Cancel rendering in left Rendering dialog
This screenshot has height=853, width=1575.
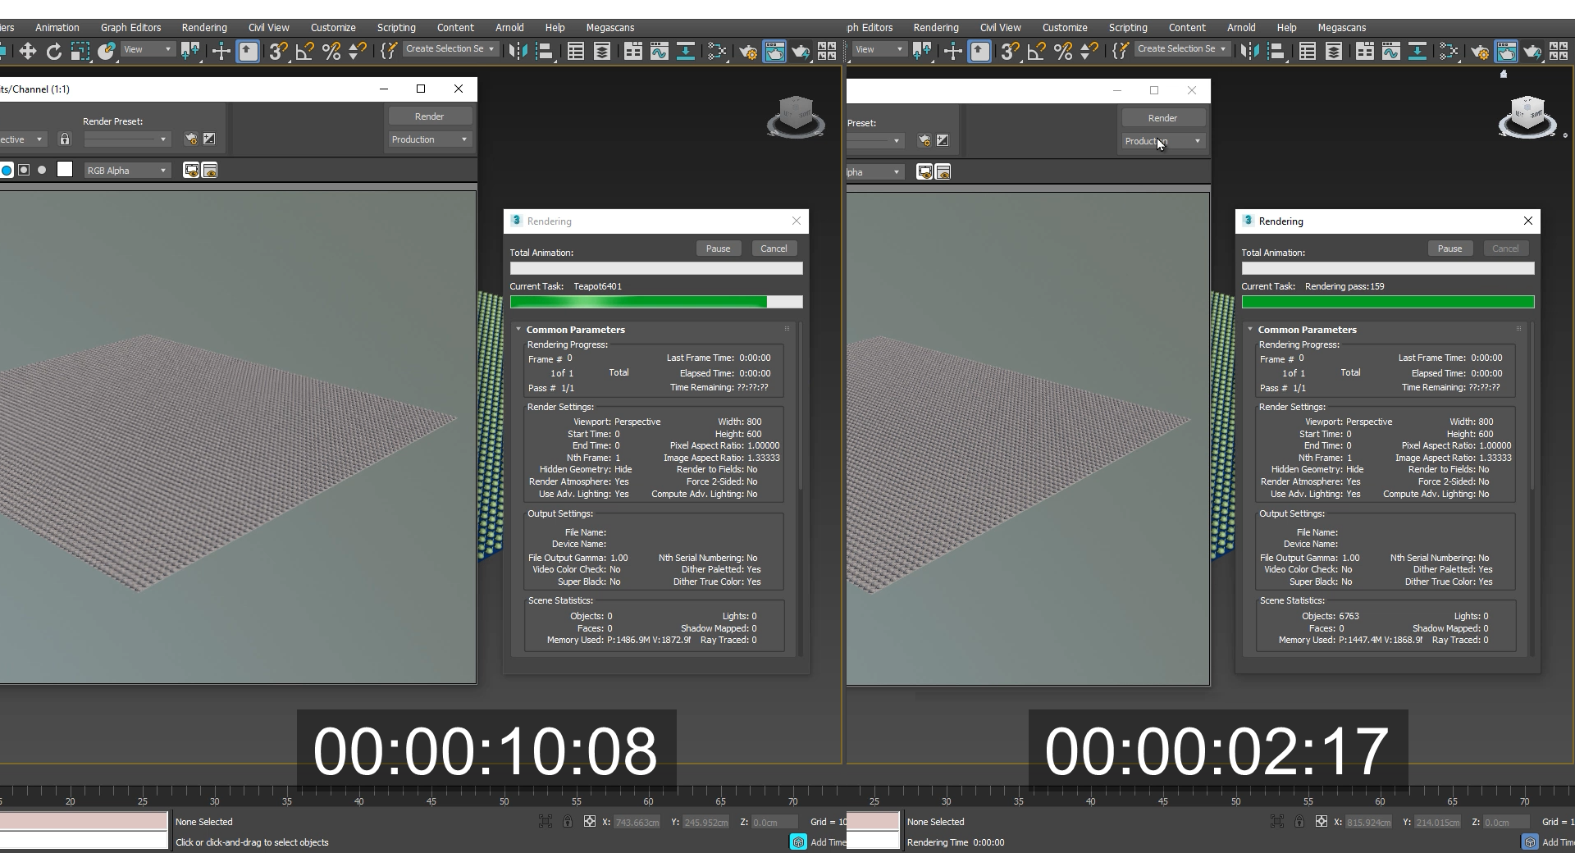[774, 249]
